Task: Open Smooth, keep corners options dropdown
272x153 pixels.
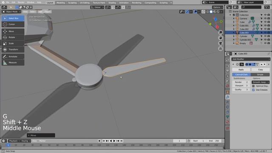Action: 261,82
